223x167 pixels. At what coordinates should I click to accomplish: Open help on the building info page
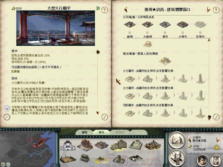click(105, 10)
